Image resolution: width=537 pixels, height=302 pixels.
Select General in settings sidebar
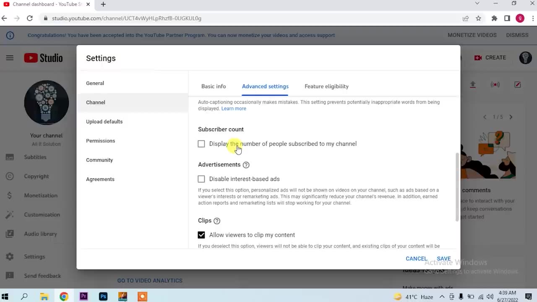(x=132, y=83)
